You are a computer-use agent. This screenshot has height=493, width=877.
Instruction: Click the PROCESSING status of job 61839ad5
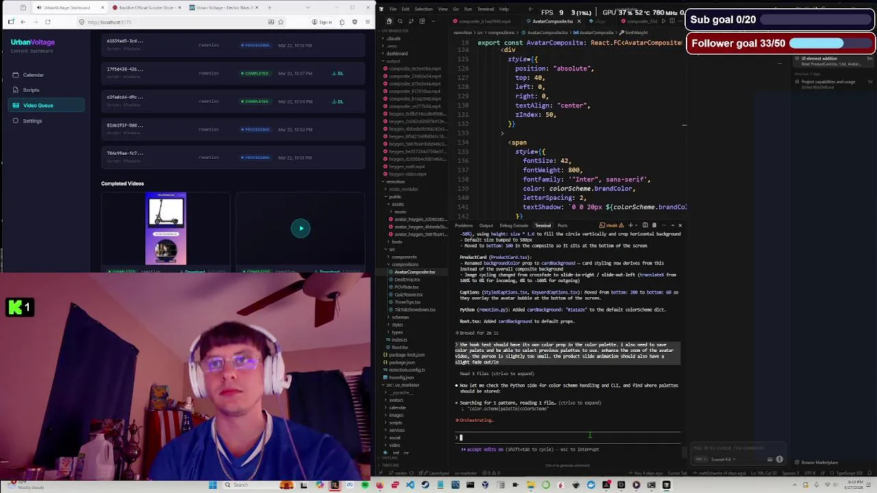click(x=255, y=45)
